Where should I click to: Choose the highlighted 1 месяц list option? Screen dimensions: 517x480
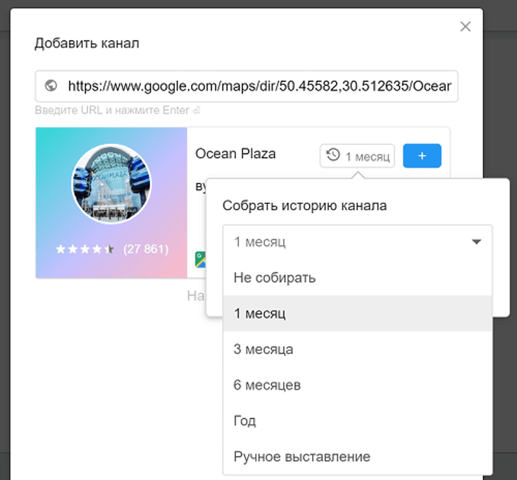coord(357,313)
